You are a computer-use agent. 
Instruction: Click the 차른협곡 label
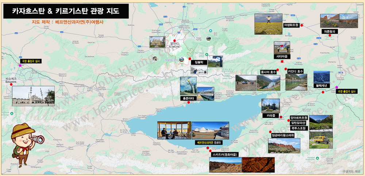330,31
